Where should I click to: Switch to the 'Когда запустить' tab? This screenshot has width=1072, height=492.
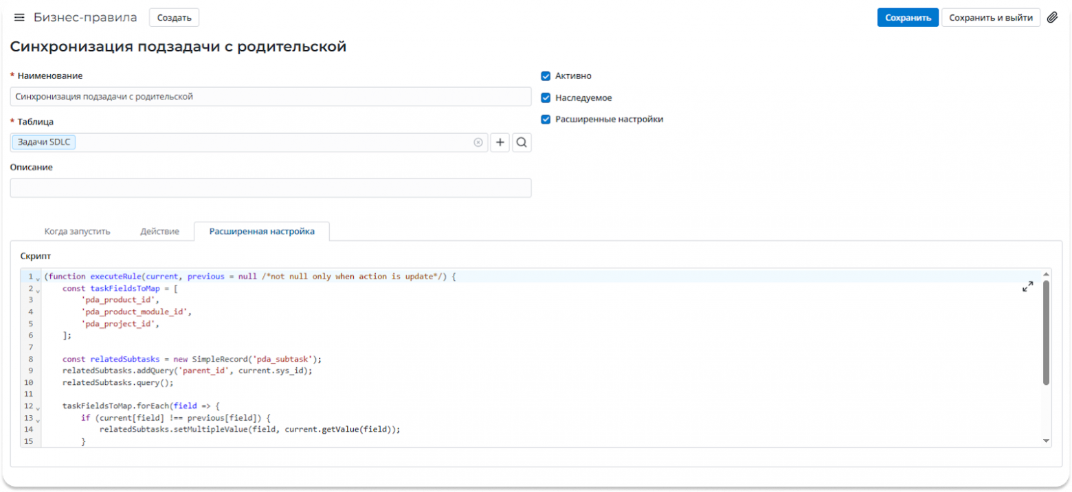click(x=77, y=231)
